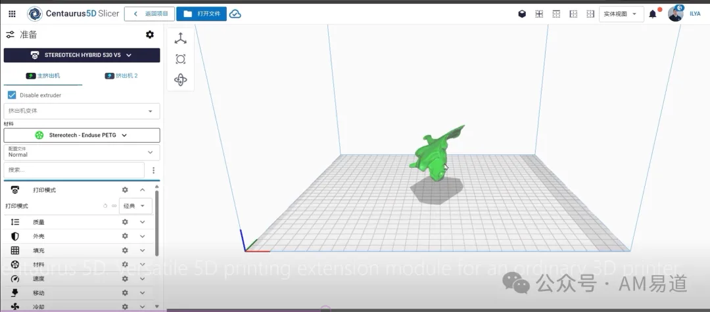Click the 填充 section label
710x312 pixels.
point(39,250)
